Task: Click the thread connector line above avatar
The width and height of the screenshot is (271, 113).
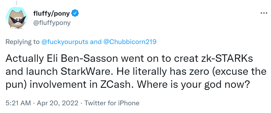Action: click(x=17, y=3)
